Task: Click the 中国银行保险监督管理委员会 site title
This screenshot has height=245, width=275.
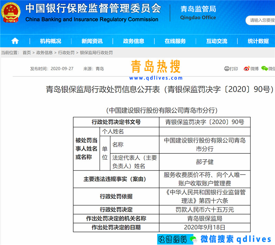Action: [93, 8]
